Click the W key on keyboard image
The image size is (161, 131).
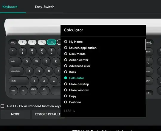[x=37, y=61]
